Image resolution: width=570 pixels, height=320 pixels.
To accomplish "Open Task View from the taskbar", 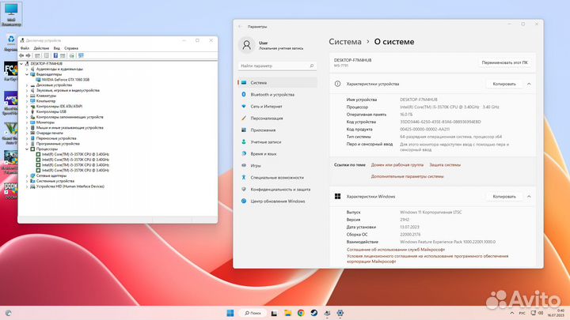I will [274, 313].
